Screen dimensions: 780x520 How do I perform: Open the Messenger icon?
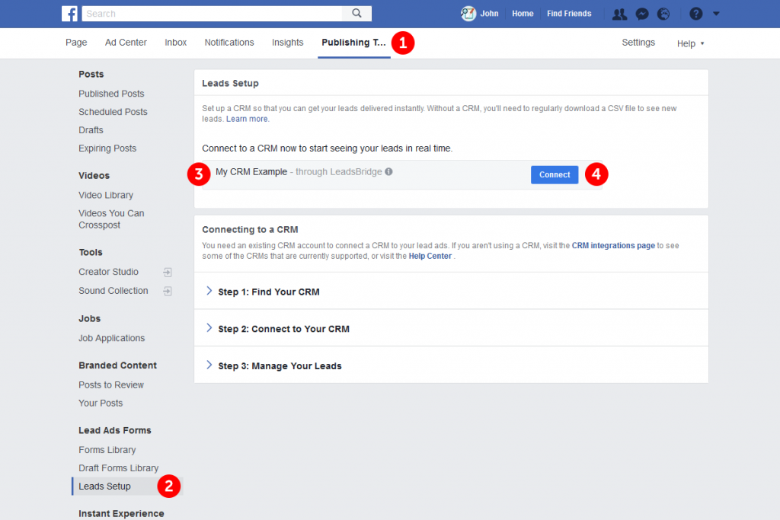click(642, 14)
